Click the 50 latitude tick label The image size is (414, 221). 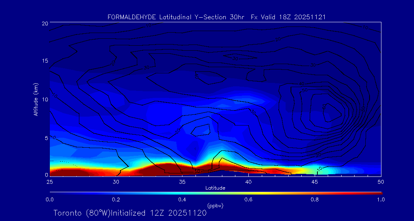tap(381, 181)
